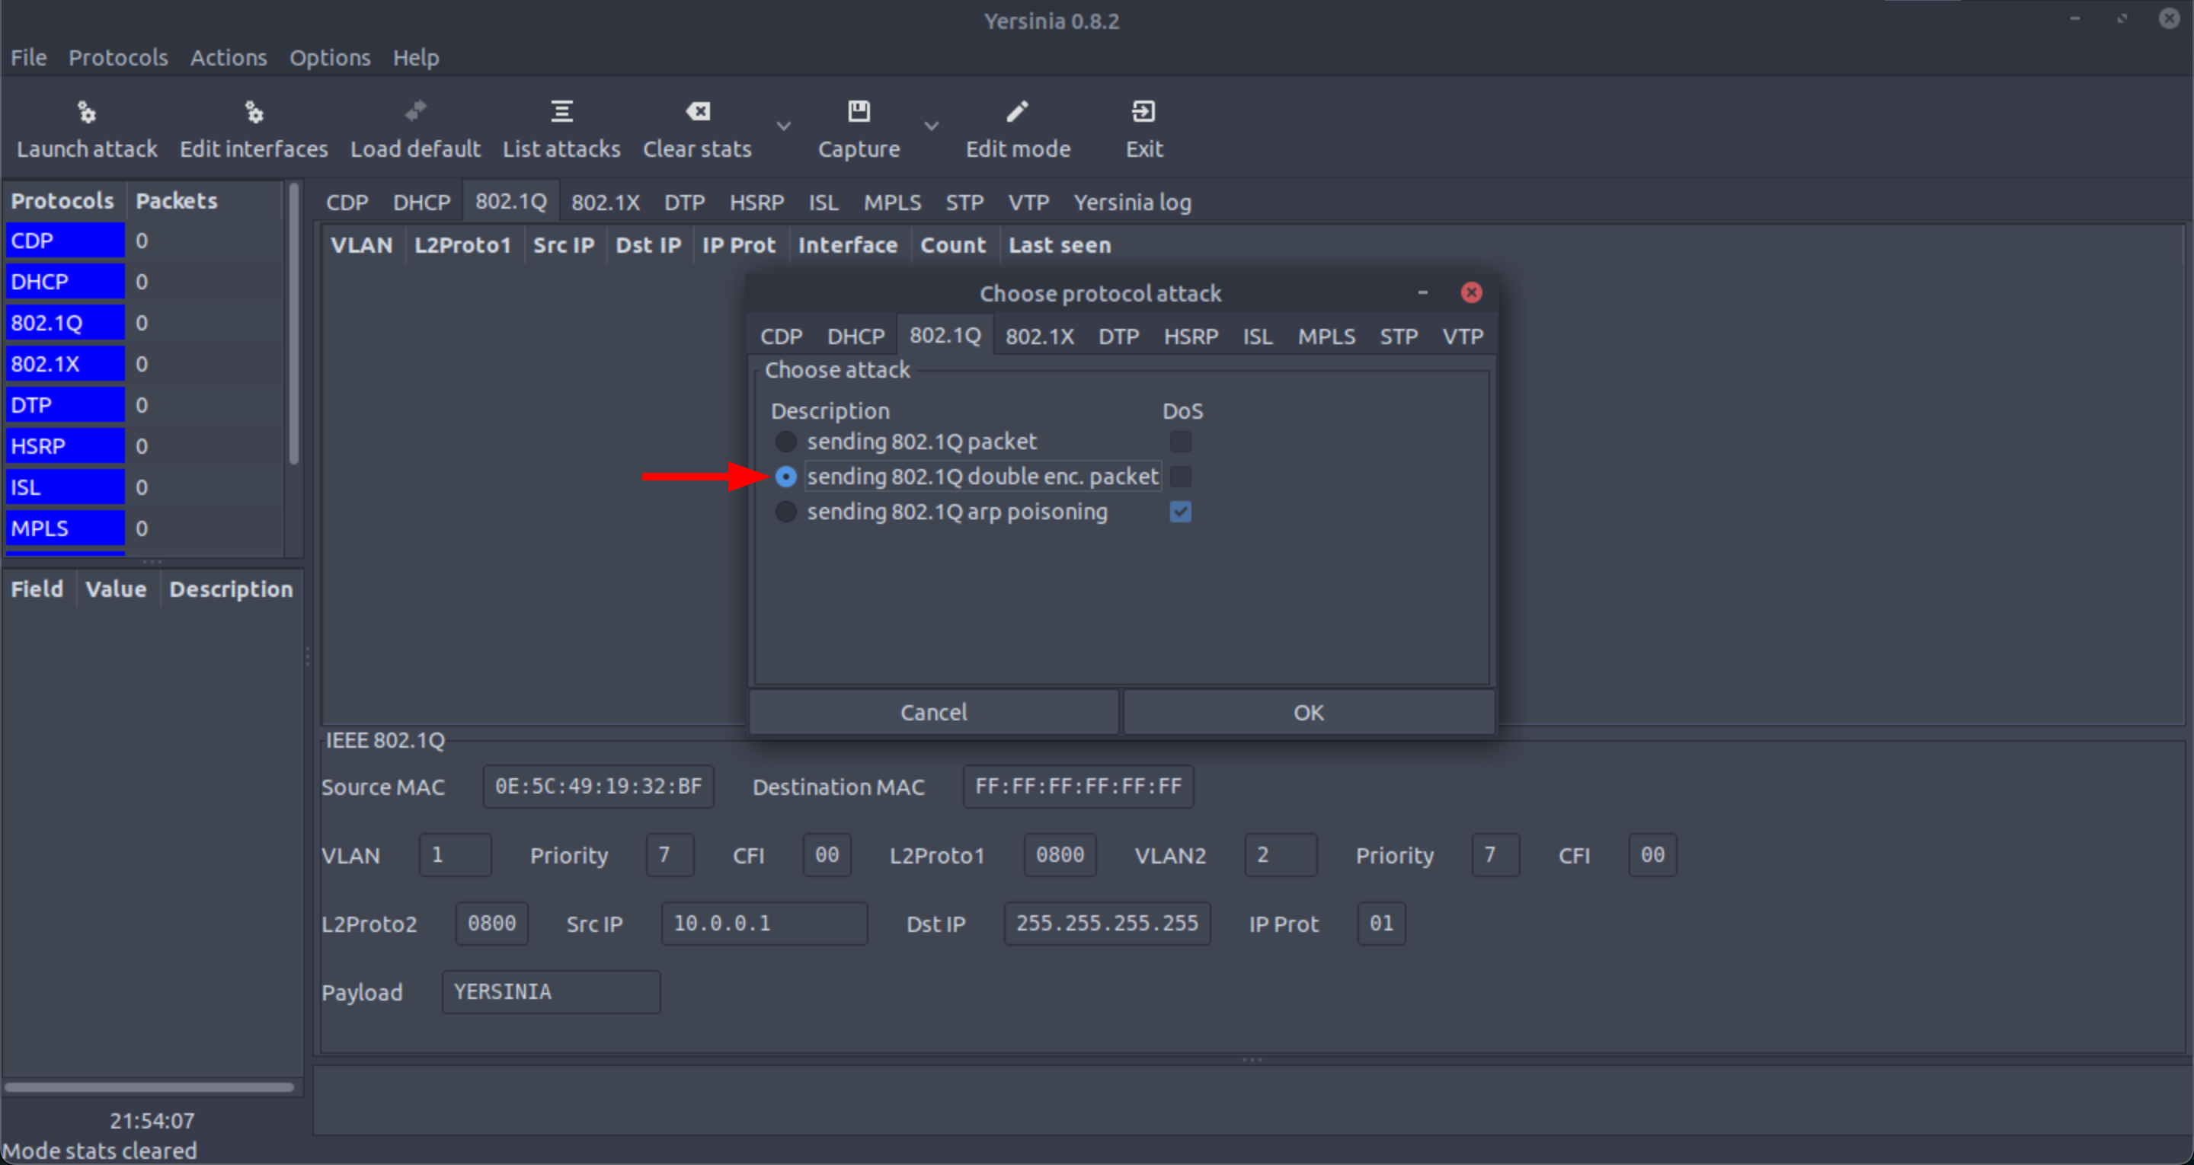Image resolution: width=2194 pixels, height=1165 pixels.
Task: Select sending 802.1Q double enc. packet radio
Action: [x=785, y=477]
